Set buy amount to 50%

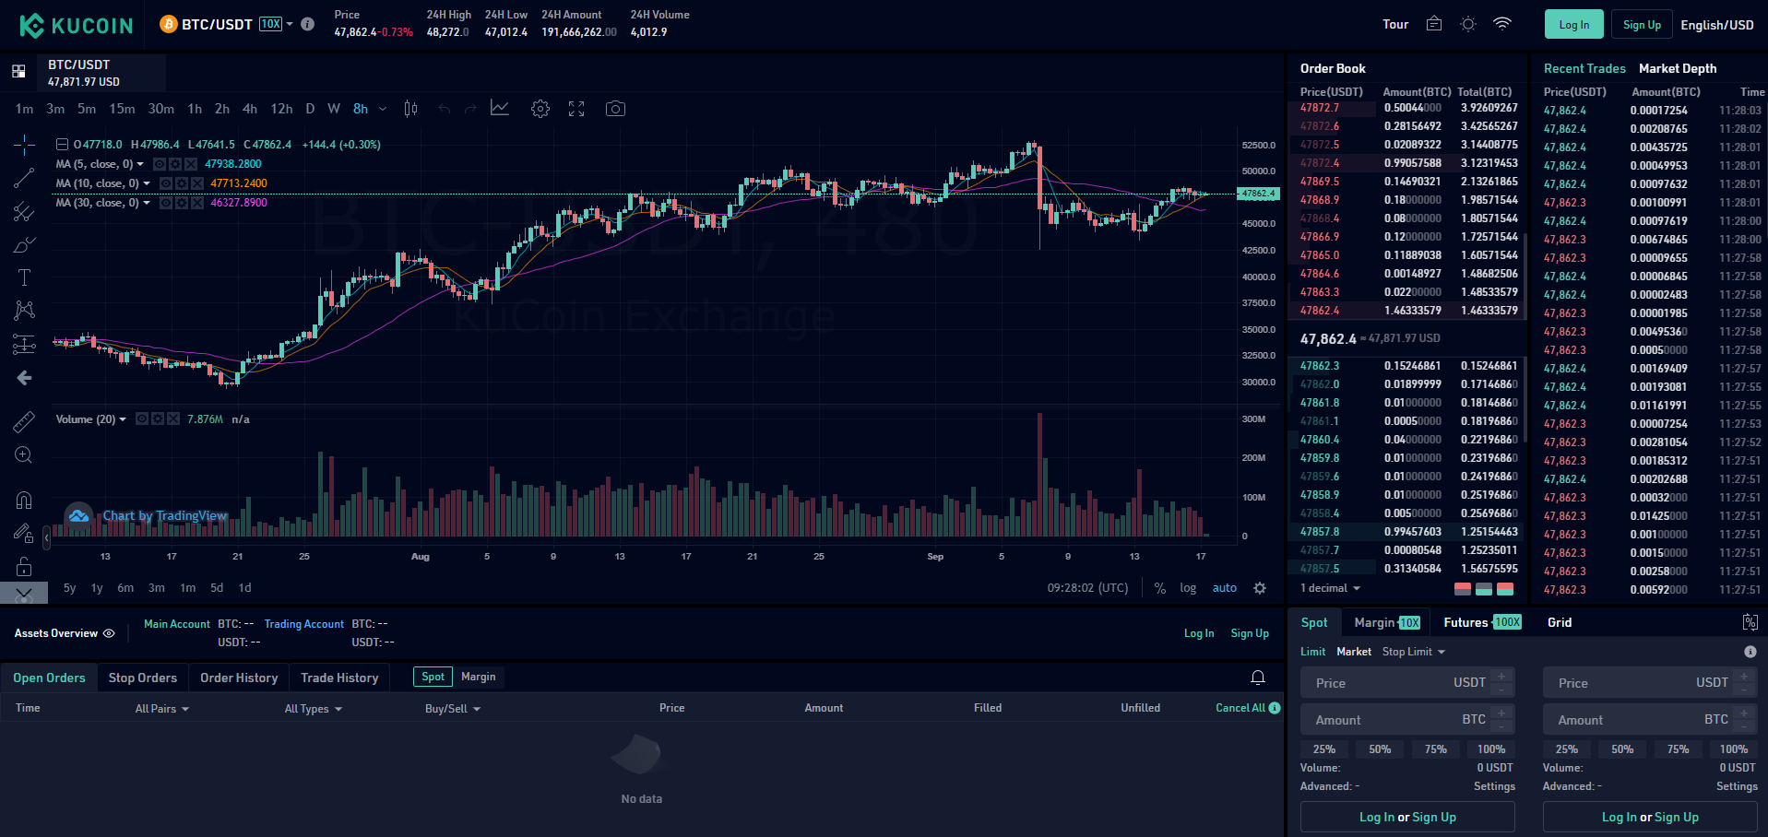tap(1380, 749)
